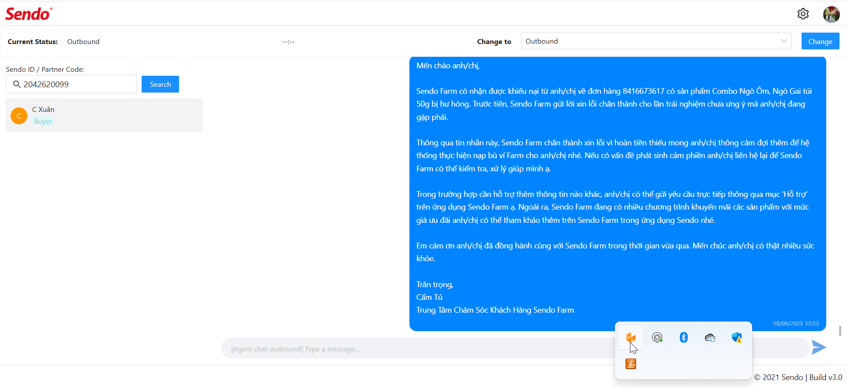This screenshot has height=388, width=847.
Task: Click the chat scrollbar thumb
Action: (x=840, y=331)
